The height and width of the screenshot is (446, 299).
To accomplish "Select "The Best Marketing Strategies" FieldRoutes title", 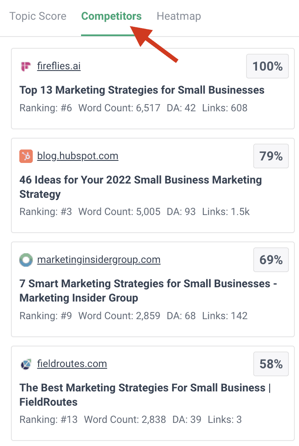I will tap(145, 394).
